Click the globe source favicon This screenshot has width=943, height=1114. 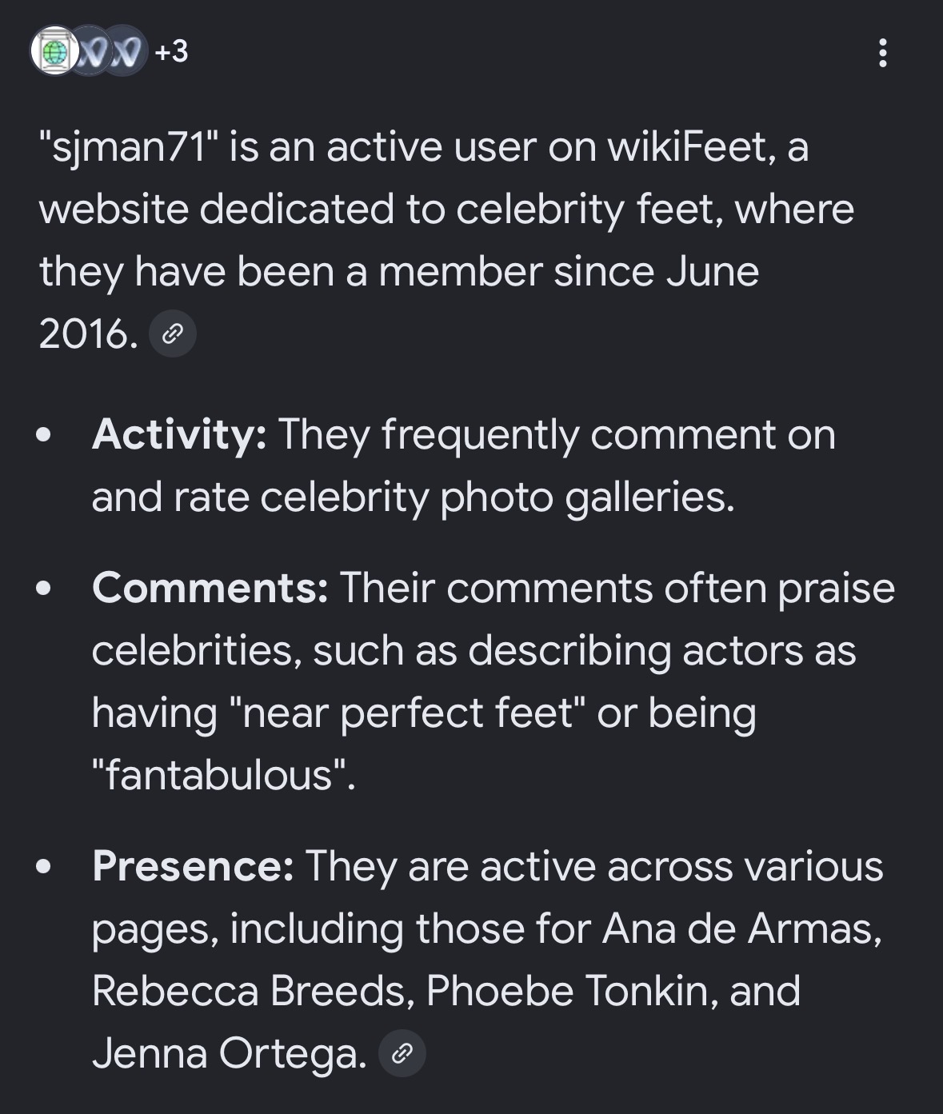(x=54, y=52)
